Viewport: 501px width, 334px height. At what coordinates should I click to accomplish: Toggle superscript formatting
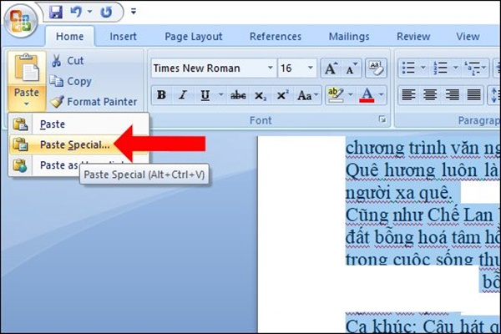282,95
